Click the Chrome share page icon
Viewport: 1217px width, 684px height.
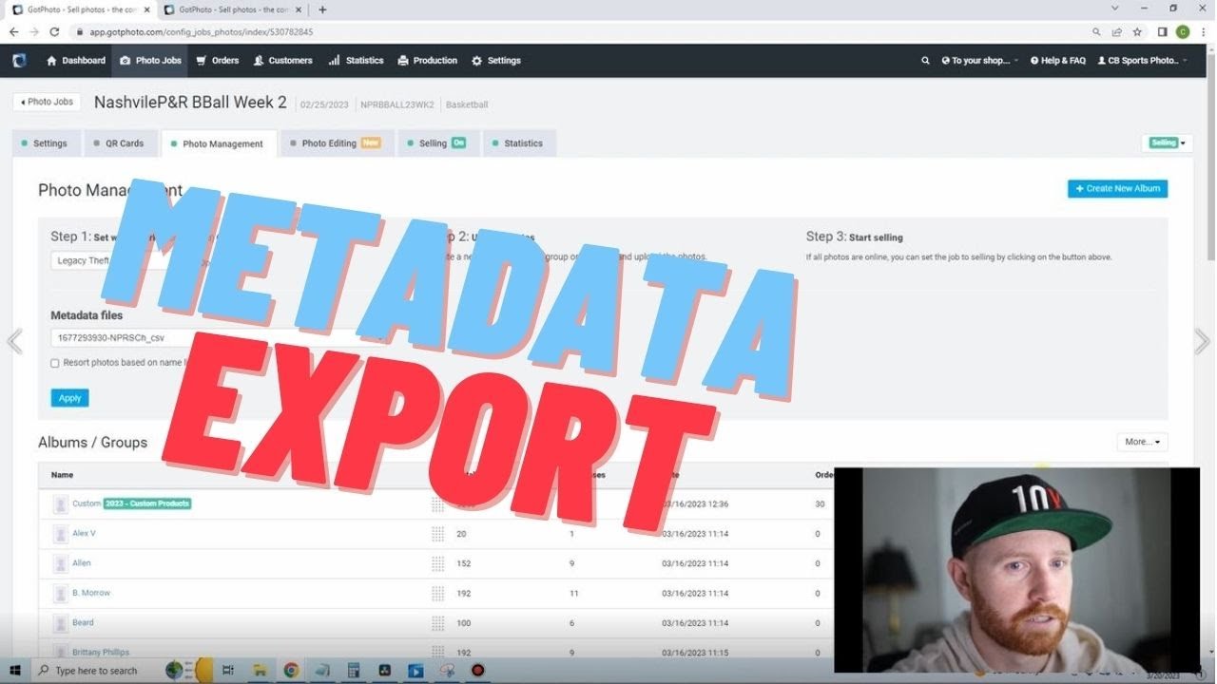pyautogui.click(x=1117, y=31)
